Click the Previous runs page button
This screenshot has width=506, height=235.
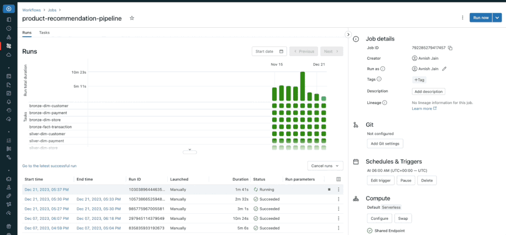point(304,52)
